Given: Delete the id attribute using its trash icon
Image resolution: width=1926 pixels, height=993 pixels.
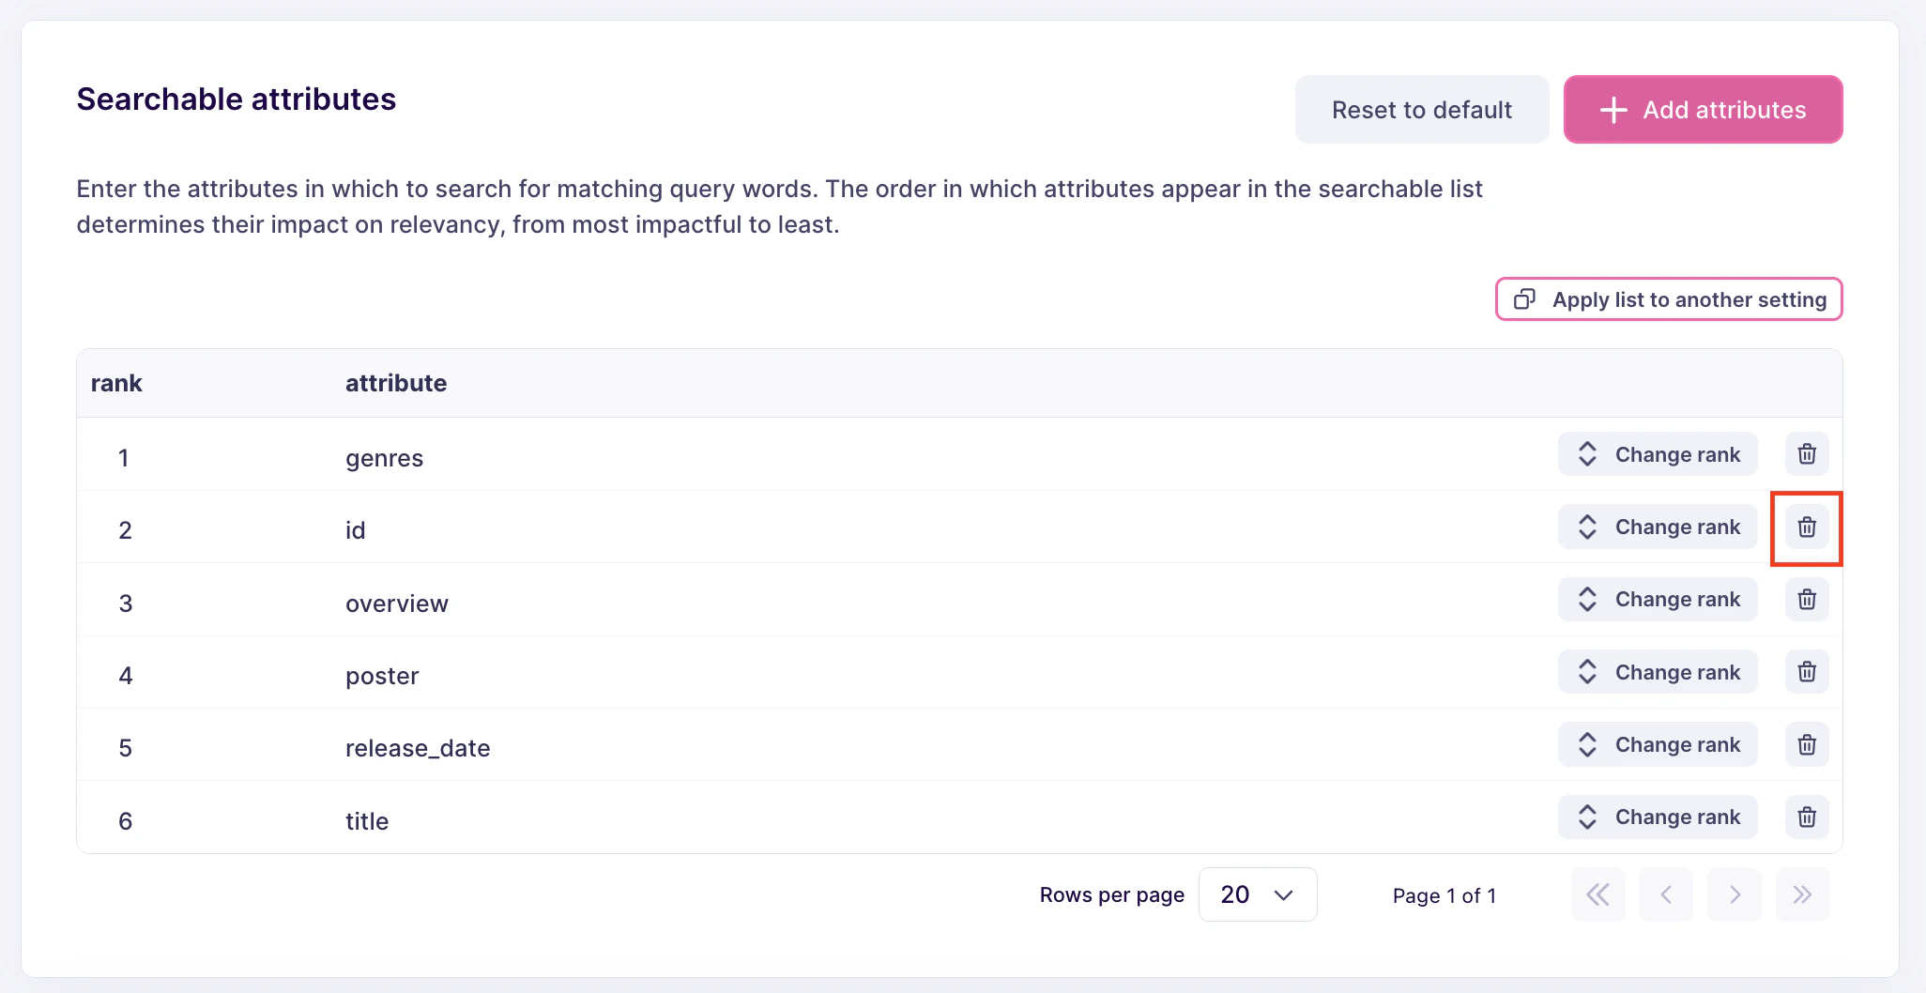Looking at the screenshot, I should click(1806, 527).
